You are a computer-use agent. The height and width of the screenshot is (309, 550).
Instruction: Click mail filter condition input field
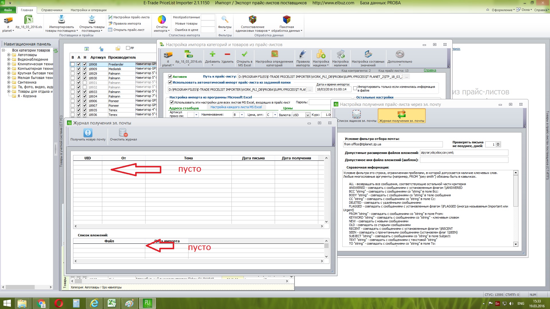click(393, 144)
